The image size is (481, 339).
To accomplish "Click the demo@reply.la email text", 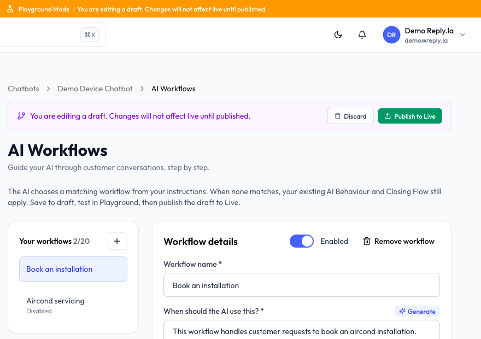I will point(426,40).
